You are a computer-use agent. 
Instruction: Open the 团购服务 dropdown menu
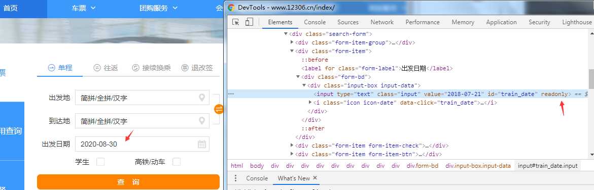[x=159, y=8]
